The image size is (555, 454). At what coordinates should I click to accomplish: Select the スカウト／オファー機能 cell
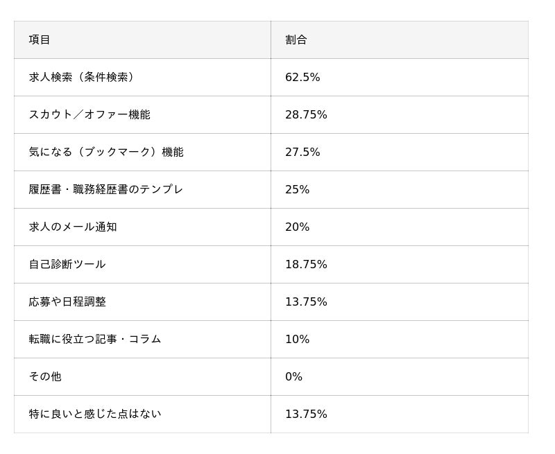pos(89,114)
